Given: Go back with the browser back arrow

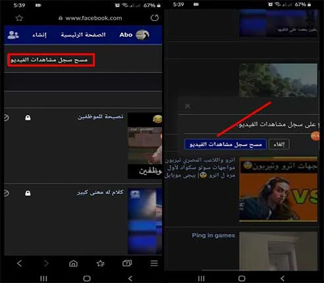Looking at the screenshot, I should 19,263.
